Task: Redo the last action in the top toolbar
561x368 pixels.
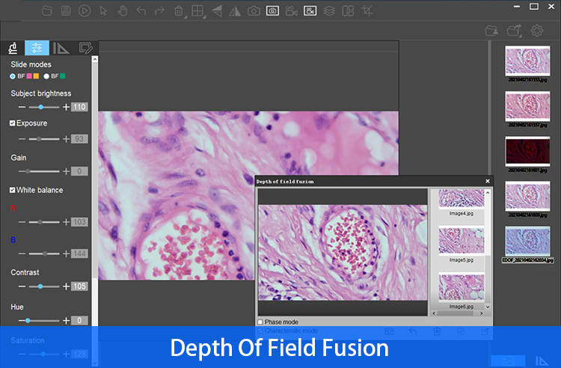Action: pos(159,10)
